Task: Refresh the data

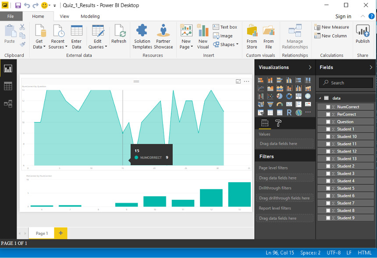Action: coord(119,34)
